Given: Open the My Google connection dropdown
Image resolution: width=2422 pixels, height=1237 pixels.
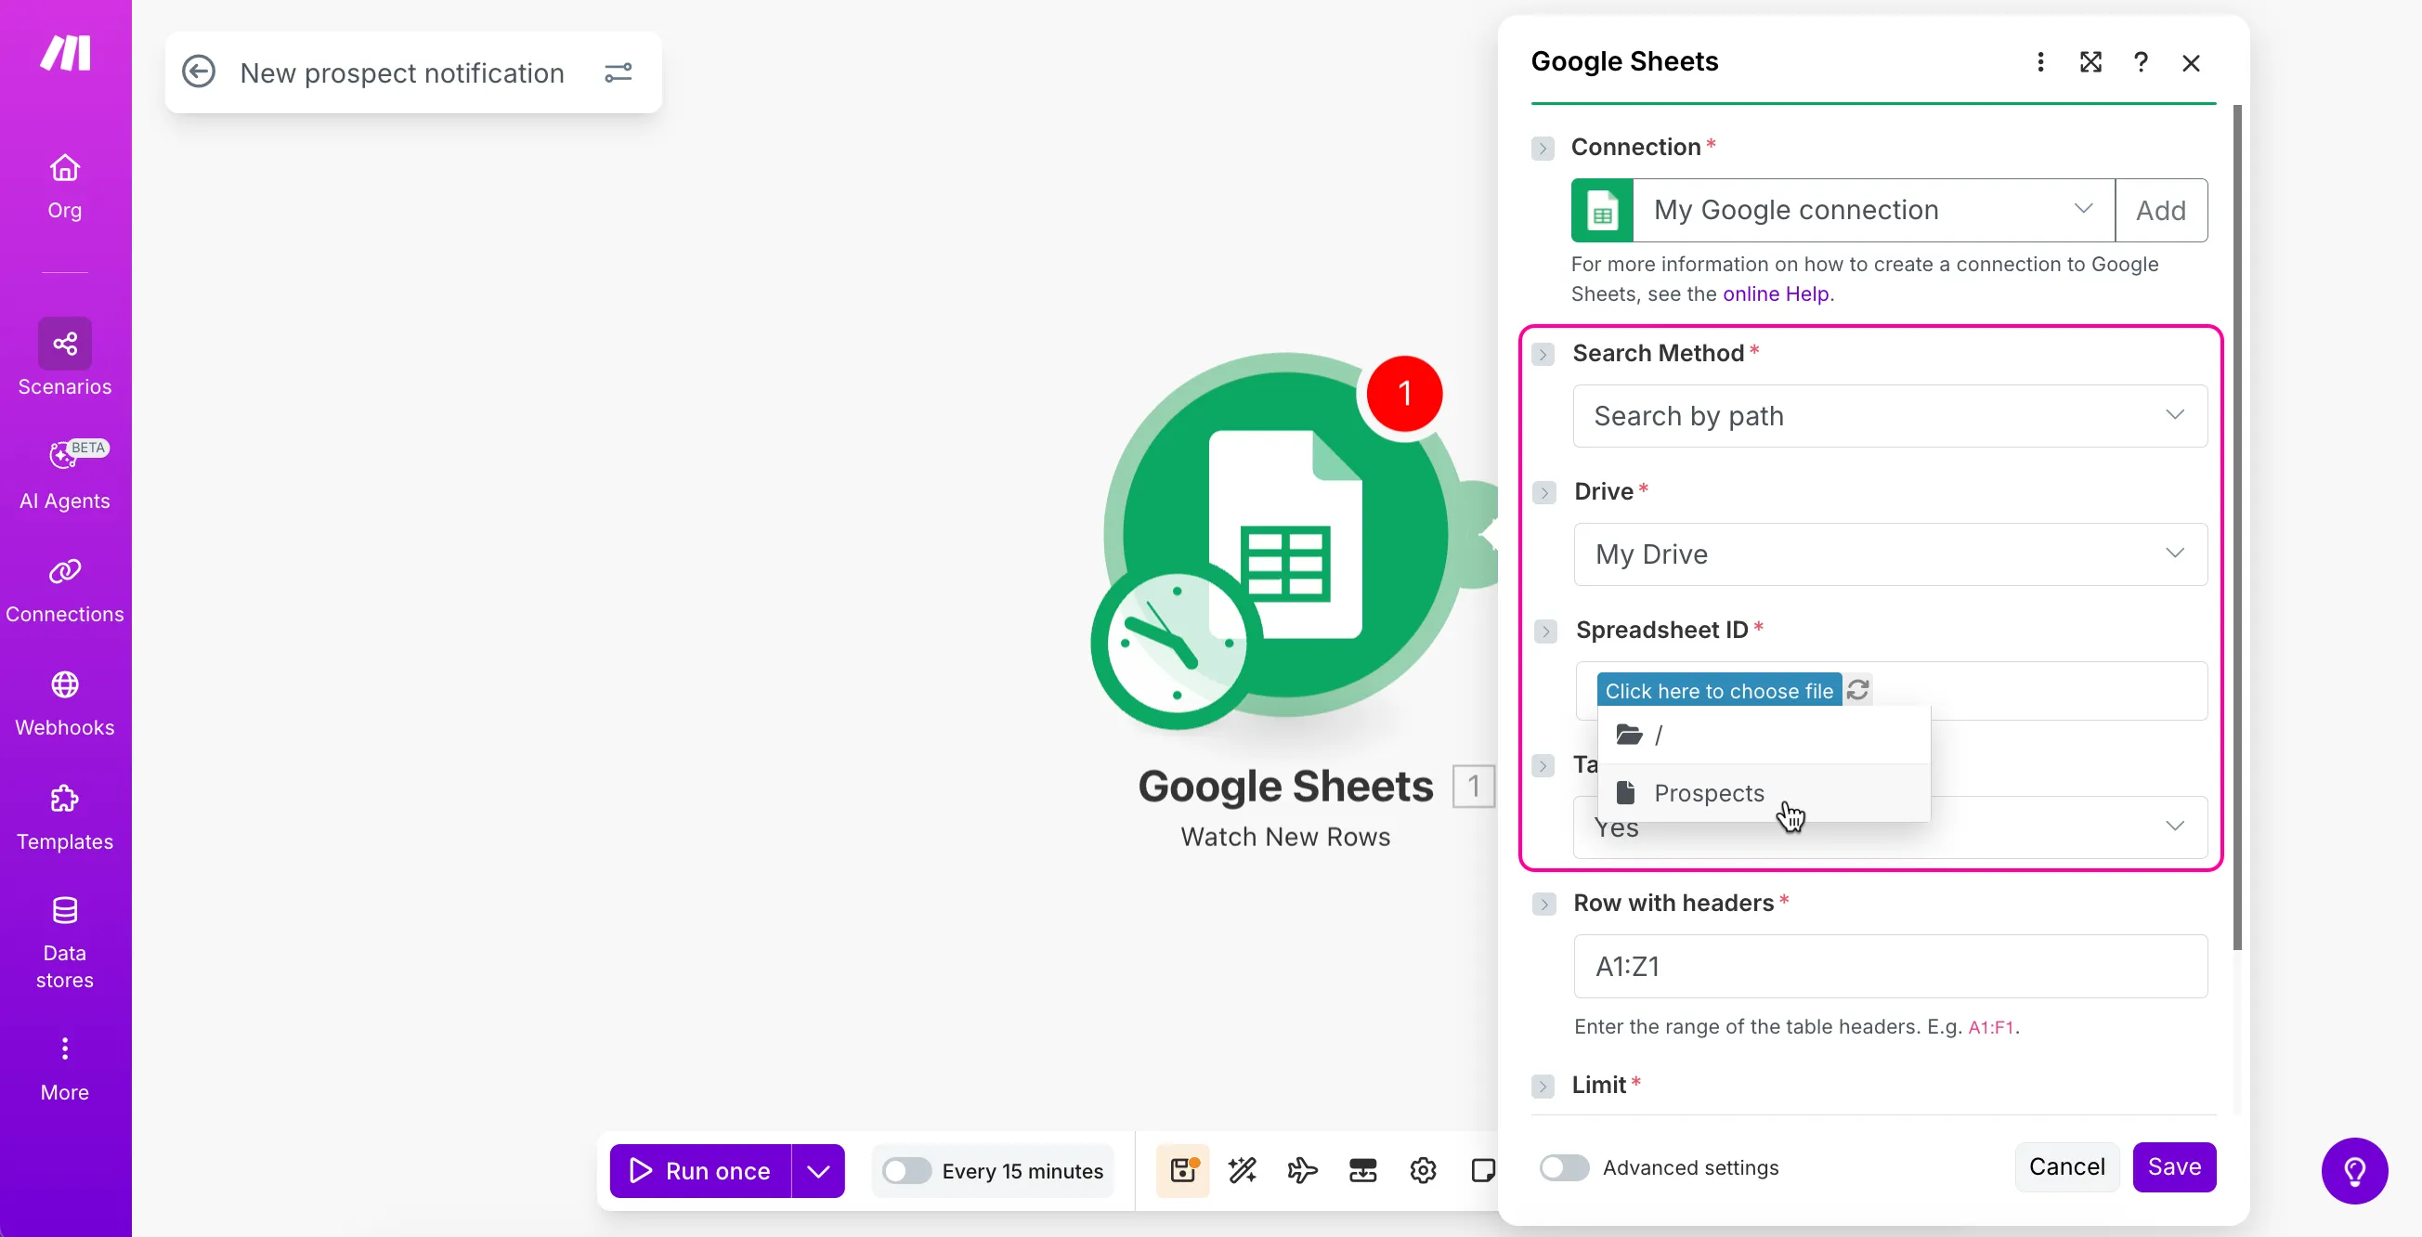Looking at the screenshot, I should [x=1873, y=211].
